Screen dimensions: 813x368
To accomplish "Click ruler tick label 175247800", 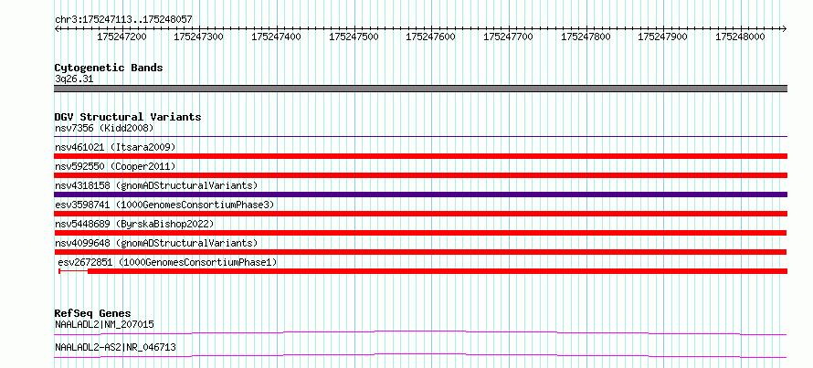I will point(586,37).
